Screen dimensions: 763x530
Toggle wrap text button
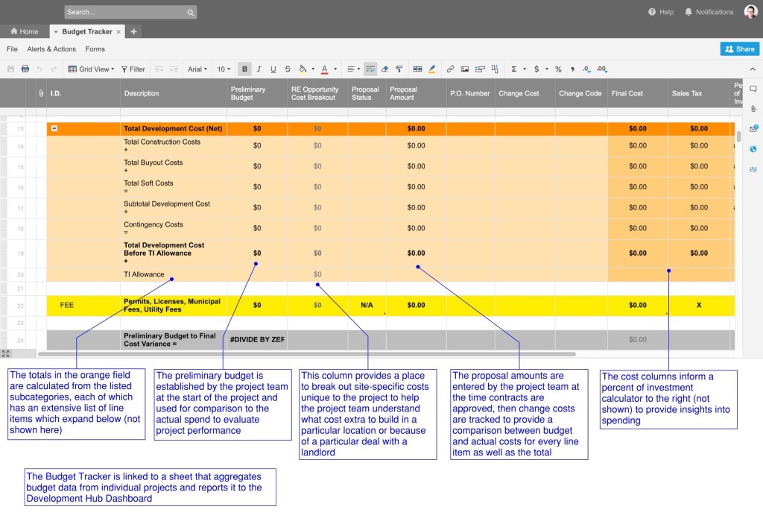point(370,69)
